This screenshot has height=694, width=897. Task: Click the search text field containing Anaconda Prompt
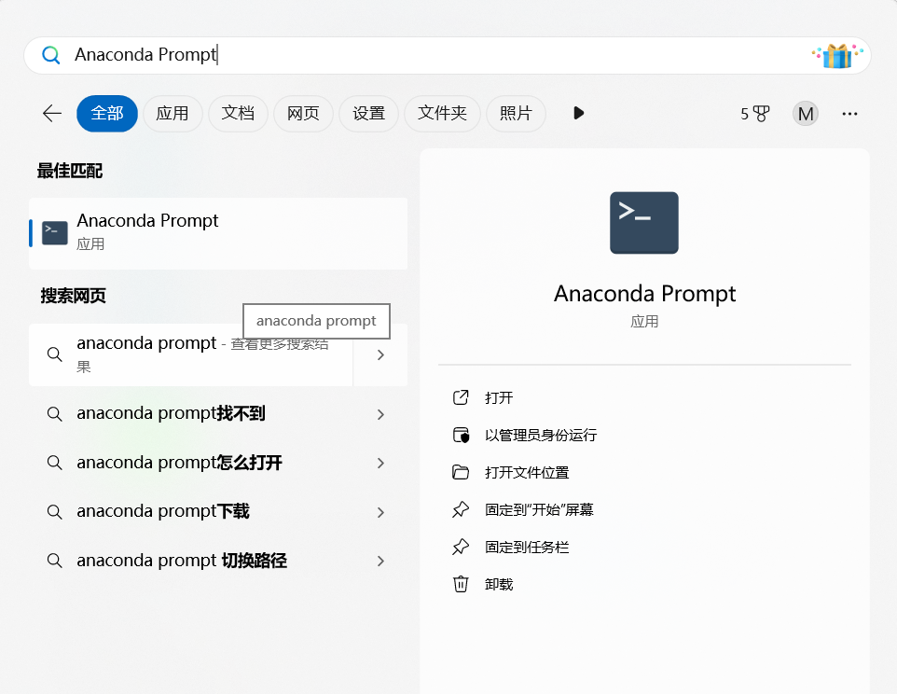tap(447, 55)
